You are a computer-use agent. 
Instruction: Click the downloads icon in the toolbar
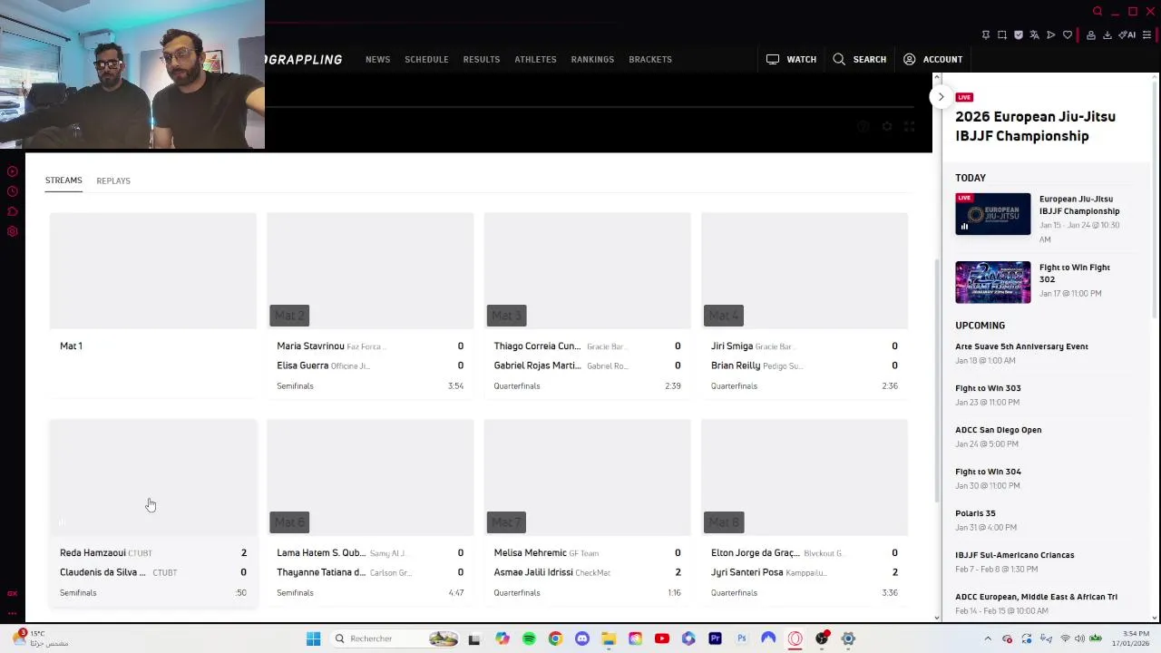pos(1107,35)
